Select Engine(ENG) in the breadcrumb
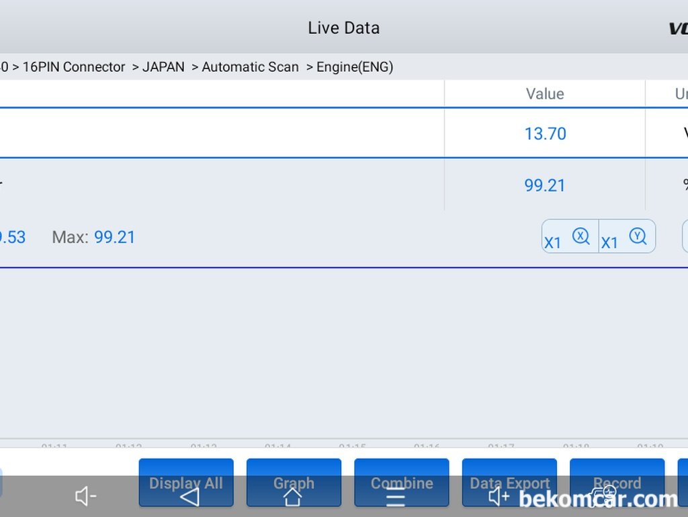This screenshot has width=688, height=517. pos(355,67)
